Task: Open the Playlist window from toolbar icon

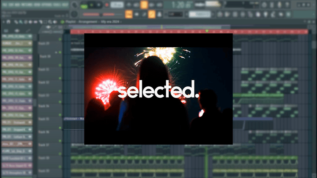Action: (220, 14)
